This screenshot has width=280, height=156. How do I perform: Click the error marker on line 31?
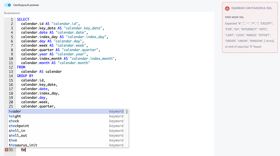click(x=7, y=150)
